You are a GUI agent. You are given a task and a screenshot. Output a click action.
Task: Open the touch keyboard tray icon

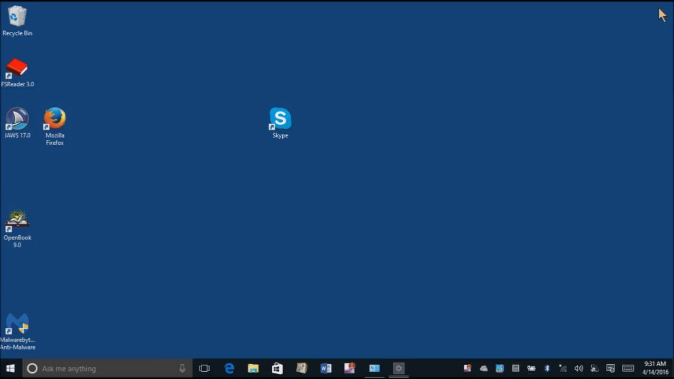pos(628,368)
